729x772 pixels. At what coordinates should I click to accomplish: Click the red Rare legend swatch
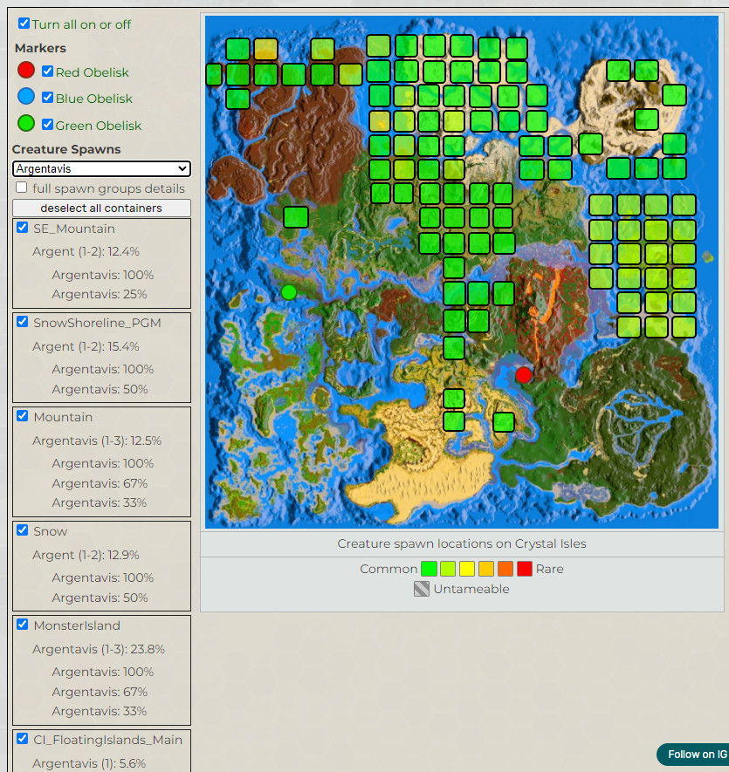click(525, 569)
